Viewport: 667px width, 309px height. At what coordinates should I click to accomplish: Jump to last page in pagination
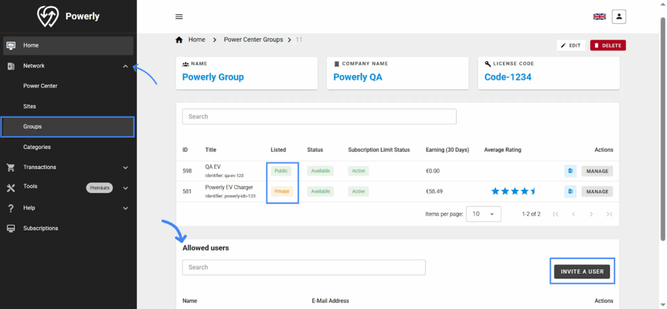pyautogui.click(x=609, y=214)
